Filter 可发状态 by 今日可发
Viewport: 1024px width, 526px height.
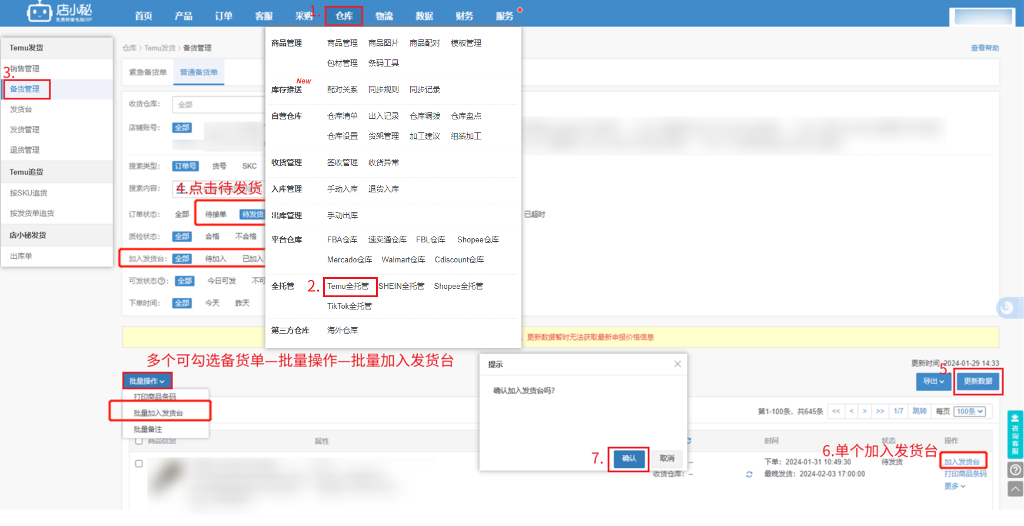pyautogui.click(x=222, y=281)
